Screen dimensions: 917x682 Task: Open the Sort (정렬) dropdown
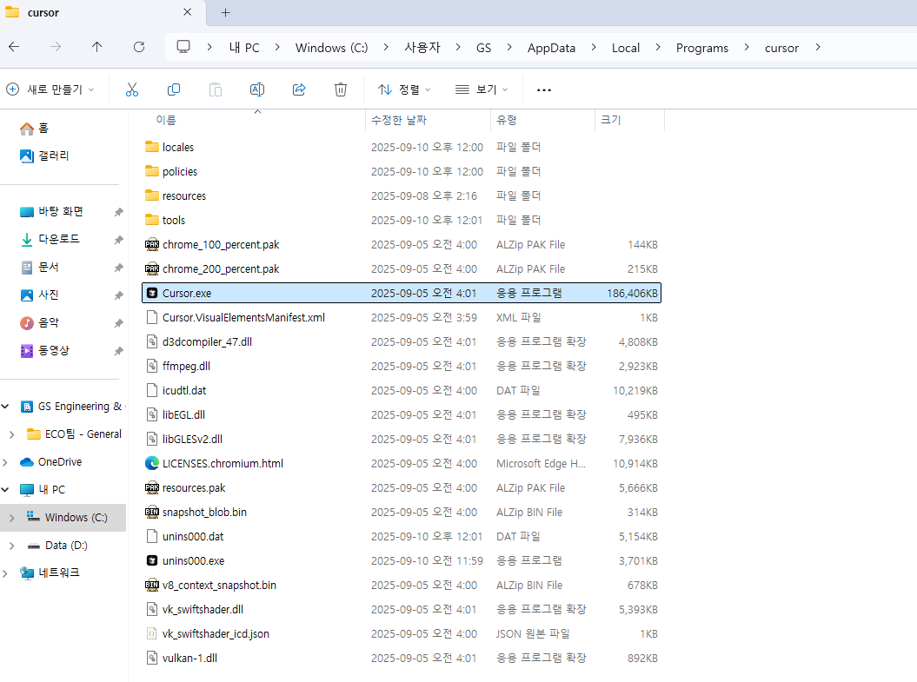(405, 89)
